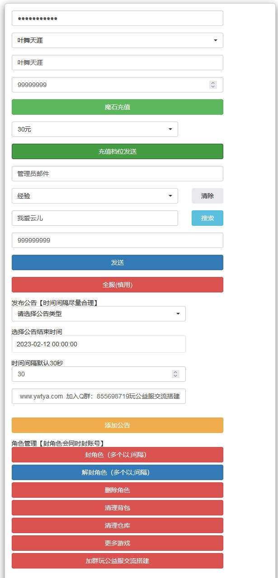The image size is (278, 578).
Task: Click the 时间间隔默认30秒 label
Action: pos(37,363)
